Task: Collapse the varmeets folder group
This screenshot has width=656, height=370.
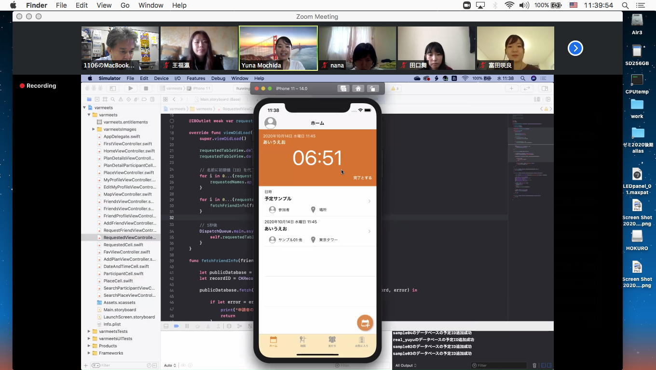Action: [x=89, y=115]
